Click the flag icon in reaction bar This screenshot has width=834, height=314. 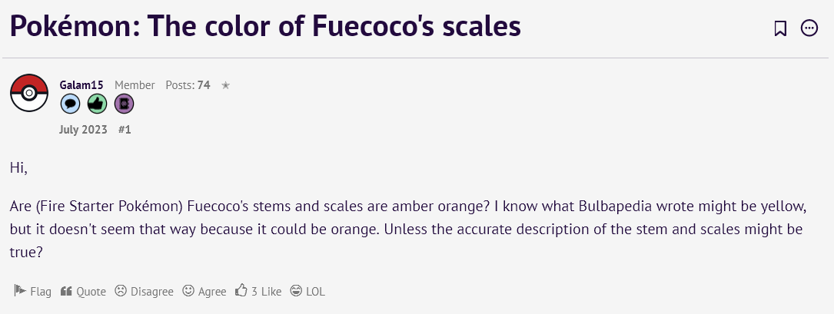pyautogui.click(x=20, y=291)
